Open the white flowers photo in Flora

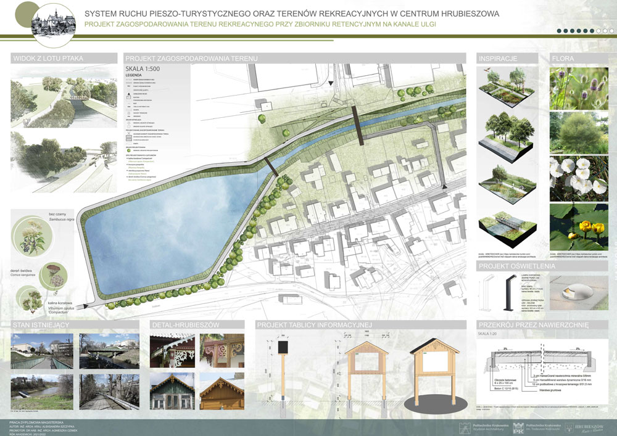click(578, 179)
